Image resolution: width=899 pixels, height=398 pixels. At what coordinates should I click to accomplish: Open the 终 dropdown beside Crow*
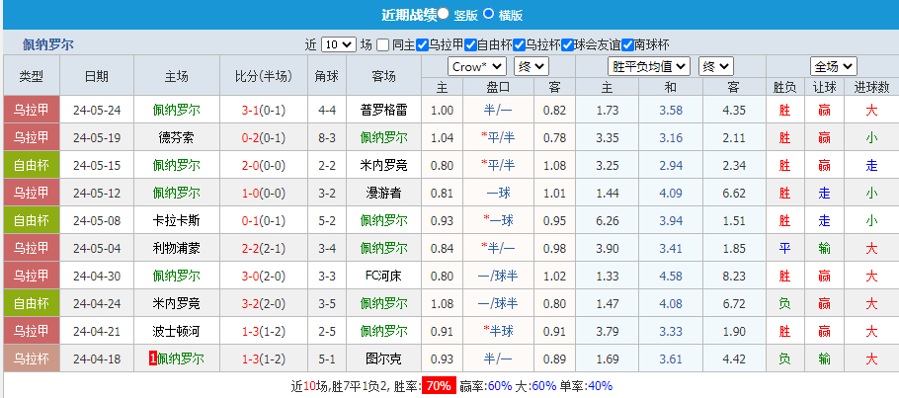click(x=532, y=66)
